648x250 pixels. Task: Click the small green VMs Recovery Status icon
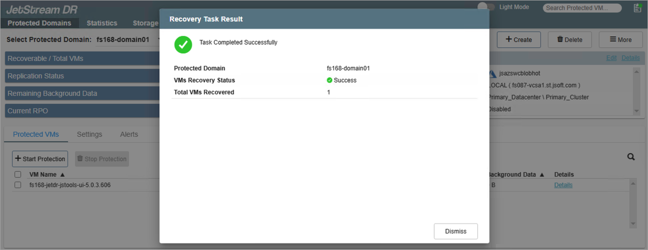coord(329,80)
